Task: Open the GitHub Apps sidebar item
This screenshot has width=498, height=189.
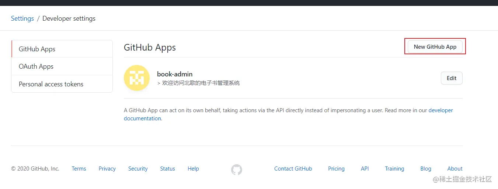Action: pyautogui.click(x=37, y=49)
